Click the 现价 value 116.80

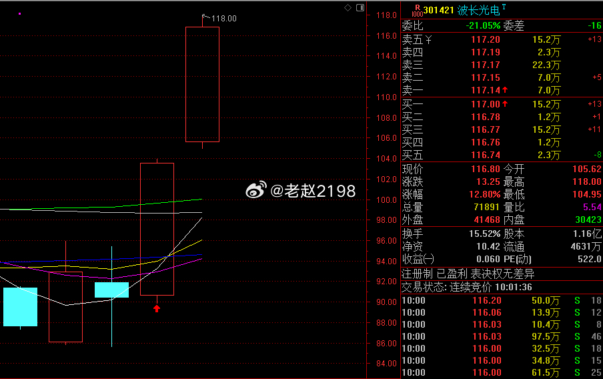(x=486, y=169)
